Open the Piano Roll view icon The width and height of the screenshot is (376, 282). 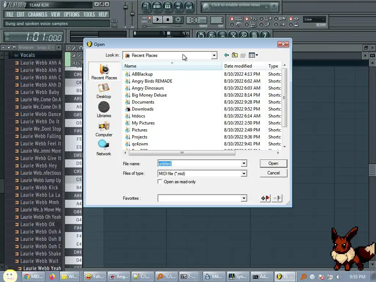click(167, 7)
